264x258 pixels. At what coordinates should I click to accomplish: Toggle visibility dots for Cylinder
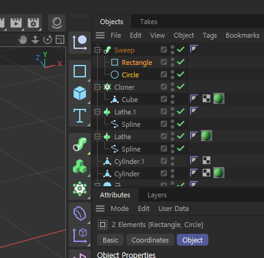(x=172, y=174)
